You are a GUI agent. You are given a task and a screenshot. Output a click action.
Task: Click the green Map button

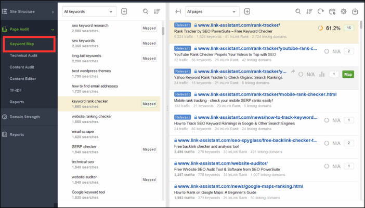(x=348, y=74)
